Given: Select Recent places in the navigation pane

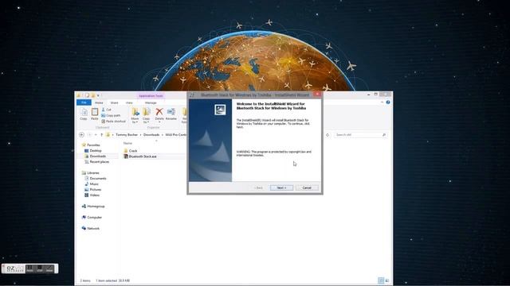Looking at the screenshot, I should (x=97, y=162).
